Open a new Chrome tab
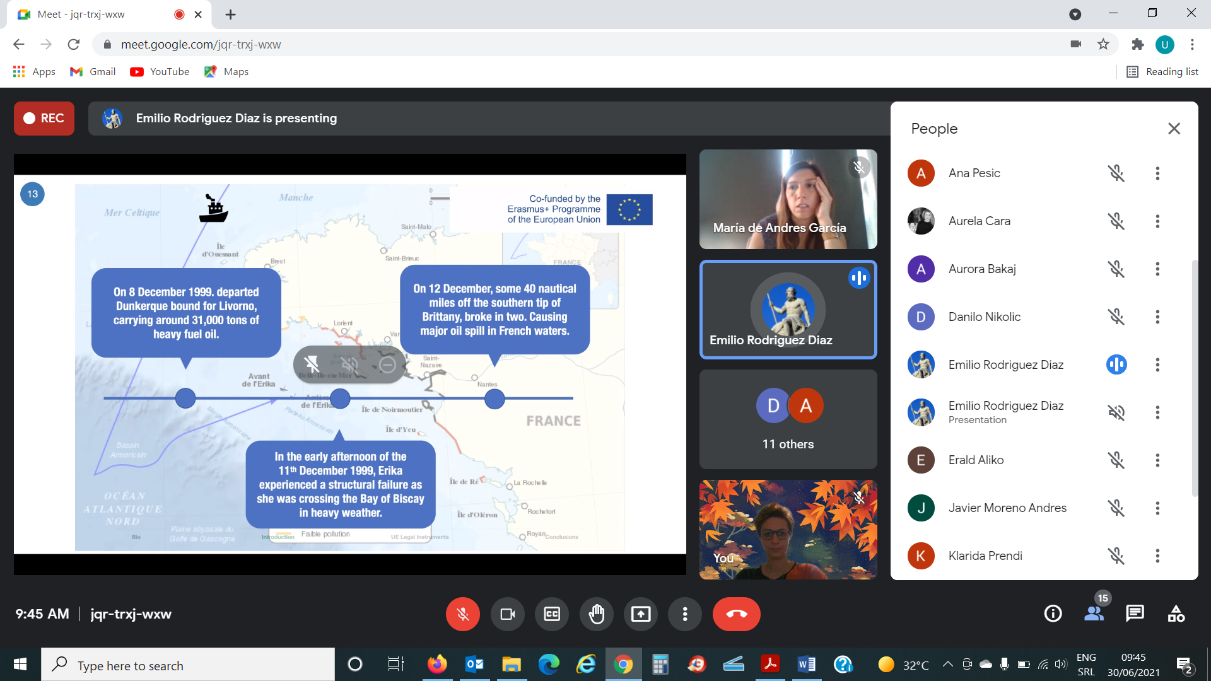Screen dimensions: 1211x681 (231, 15)
